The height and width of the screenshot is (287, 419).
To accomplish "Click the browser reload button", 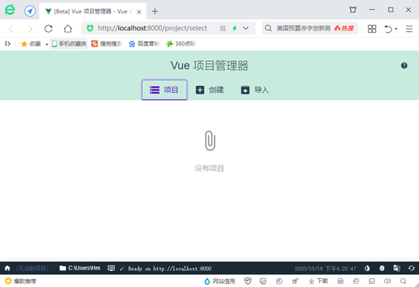I will 48,29.
